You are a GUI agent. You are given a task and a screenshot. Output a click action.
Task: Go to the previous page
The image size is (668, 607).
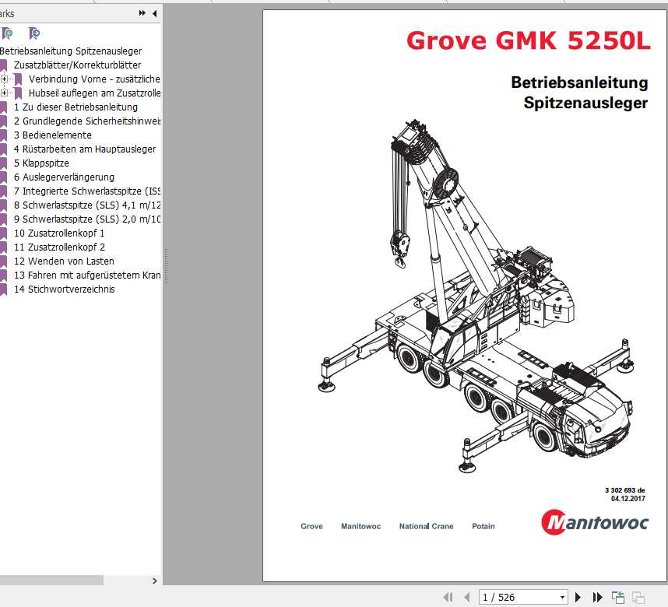tap(467, 597)
